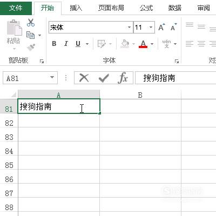Open the Fill Color dropdown arrow
The image size is (216, 216).
(x=133, y=44)
